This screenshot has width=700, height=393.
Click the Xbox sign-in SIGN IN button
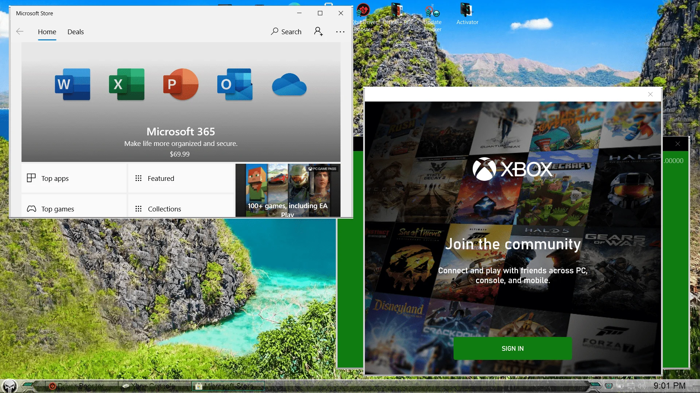(x=513, y=348)
